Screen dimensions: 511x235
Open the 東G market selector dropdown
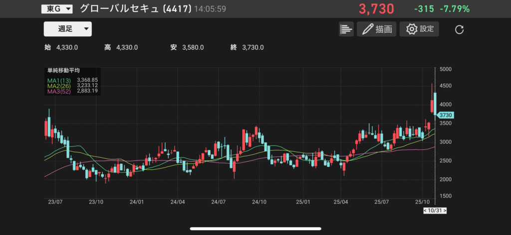(57, 9)
